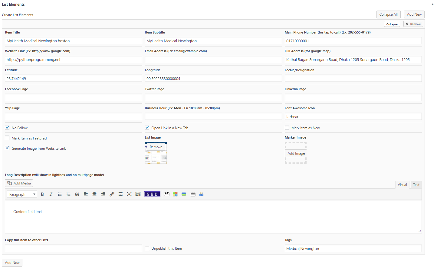Insert Read More tag
This screenshot has width=437, height=269.
pyautogui.click(x=120, y=194)
